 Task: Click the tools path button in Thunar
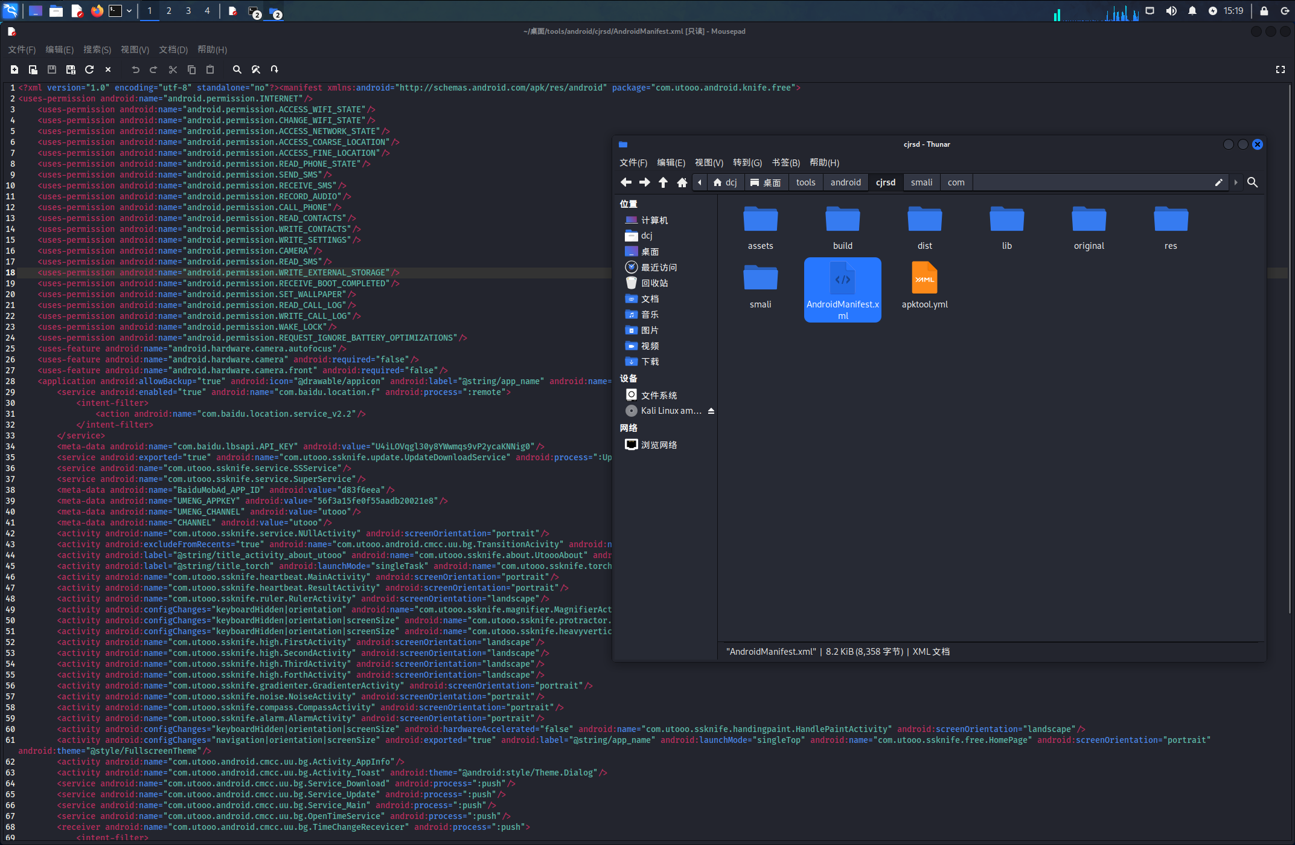click(x=805, y=182)
